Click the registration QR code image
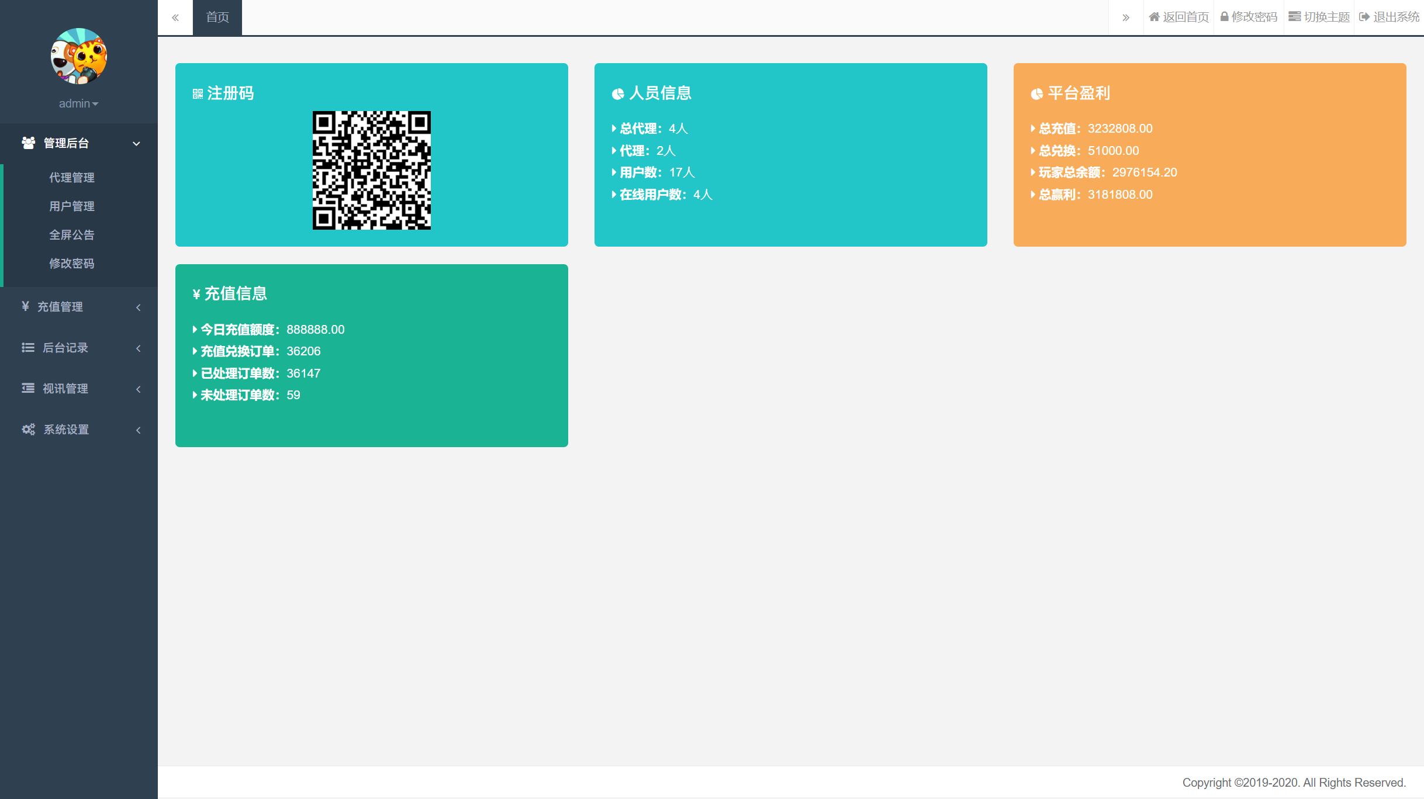The height and width of the screenshot is (799, 1424). pos(372,170)
